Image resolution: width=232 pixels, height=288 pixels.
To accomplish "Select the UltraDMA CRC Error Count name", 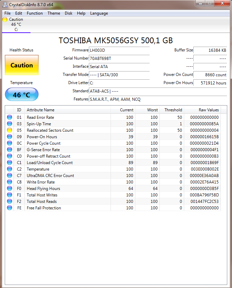I will pos(50,176).
